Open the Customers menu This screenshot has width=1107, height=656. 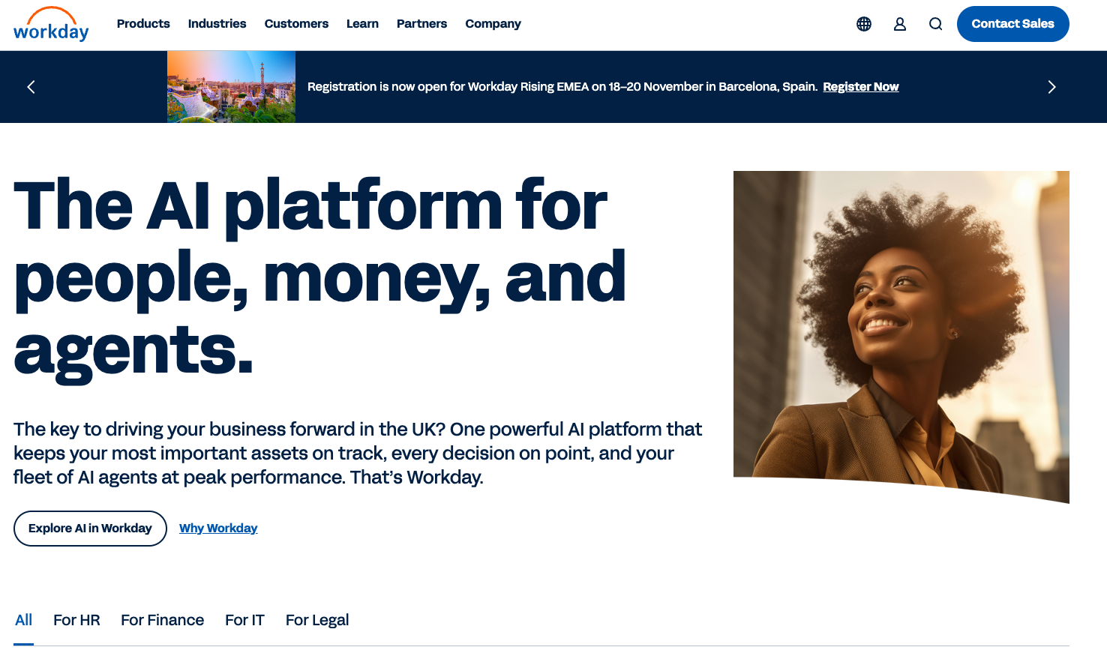coord(296,24)
